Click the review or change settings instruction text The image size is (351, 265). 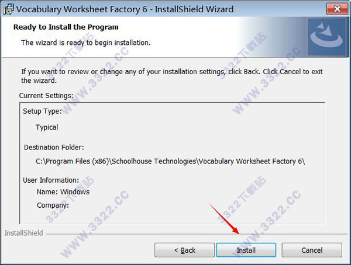(172, 76)
